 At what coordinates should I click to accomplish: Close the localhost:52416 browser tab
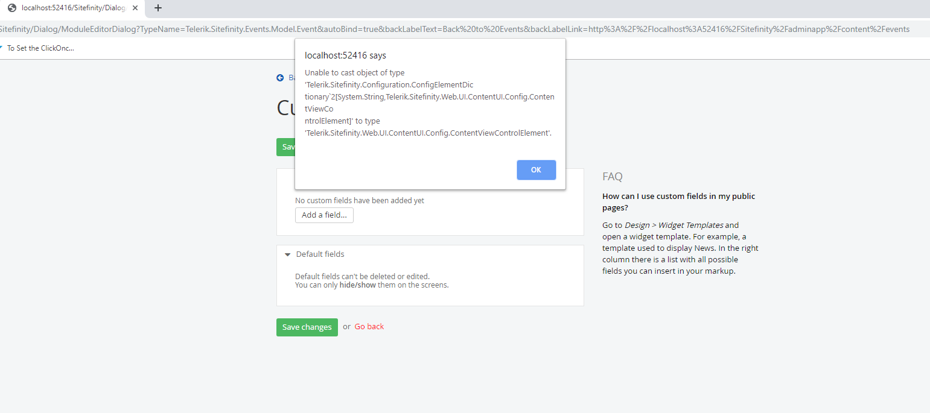135,8
